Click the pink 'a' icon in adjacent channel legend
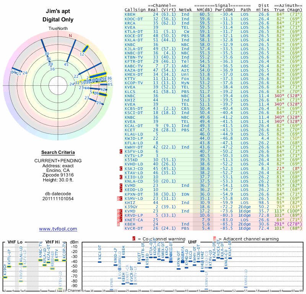 (215, 239)
